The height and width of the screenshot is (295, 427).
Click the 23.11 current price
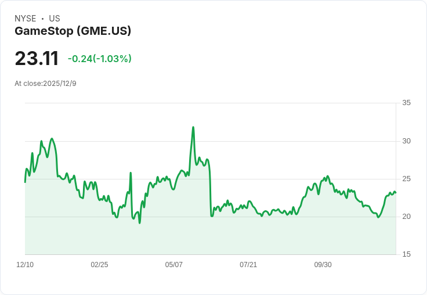point(37,59)
